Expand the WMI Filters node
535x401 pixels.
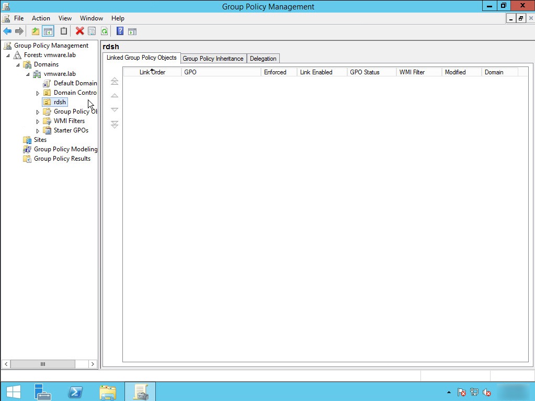coord(37,121)
